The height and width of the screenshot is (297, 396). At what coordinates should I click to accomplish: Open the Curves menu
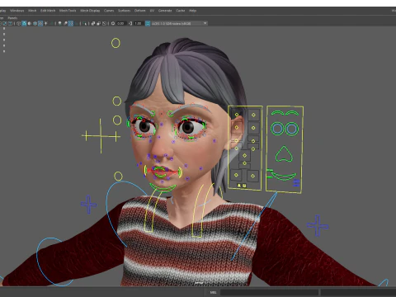109,11
